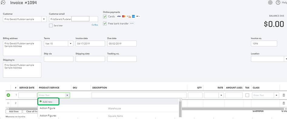
Task: Expand the Product/Service dropdown arrow
Action: coord(67,95)
